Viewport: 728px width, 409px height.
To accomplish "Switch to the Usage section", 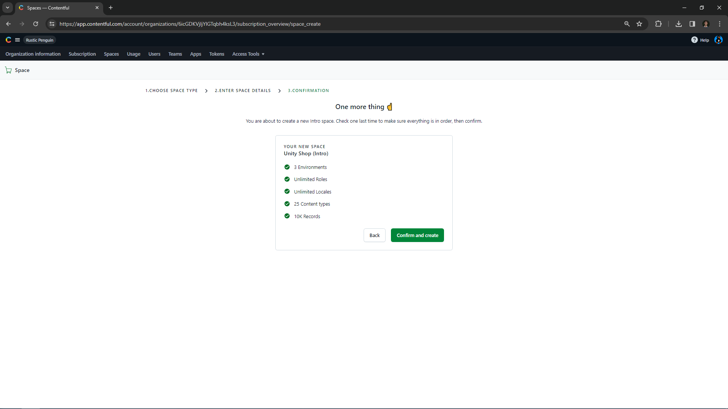I will [x=133, y=54].
